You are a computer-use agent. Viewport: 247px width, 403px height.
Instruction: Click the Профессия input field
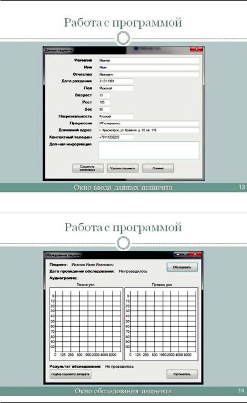(148, 123)
